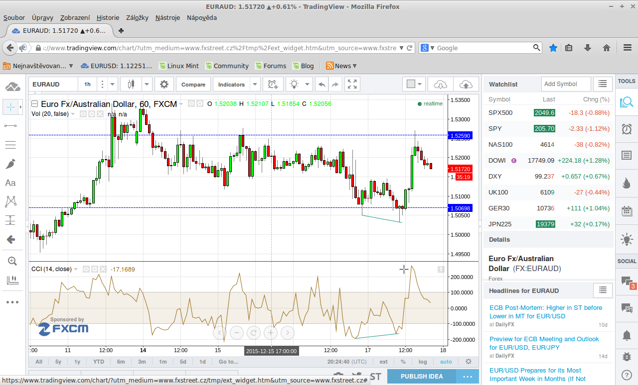Viewport: 638px width, 385px height.
Task: Select the EURAUD browser tab
Action: point(59,30)
